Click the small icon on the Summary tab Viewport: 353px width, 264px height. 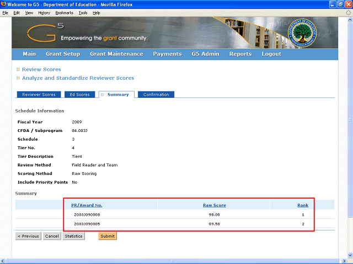click(x=103, y=95)
